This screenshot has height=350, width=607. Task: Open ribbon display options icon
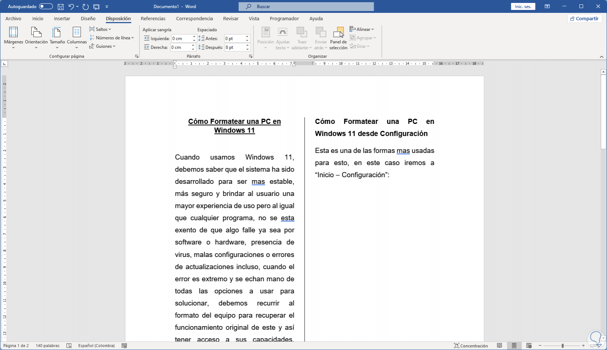click(x=547, y=7)
